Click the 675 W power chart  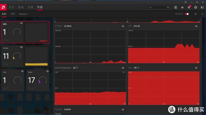coord(164,46)
